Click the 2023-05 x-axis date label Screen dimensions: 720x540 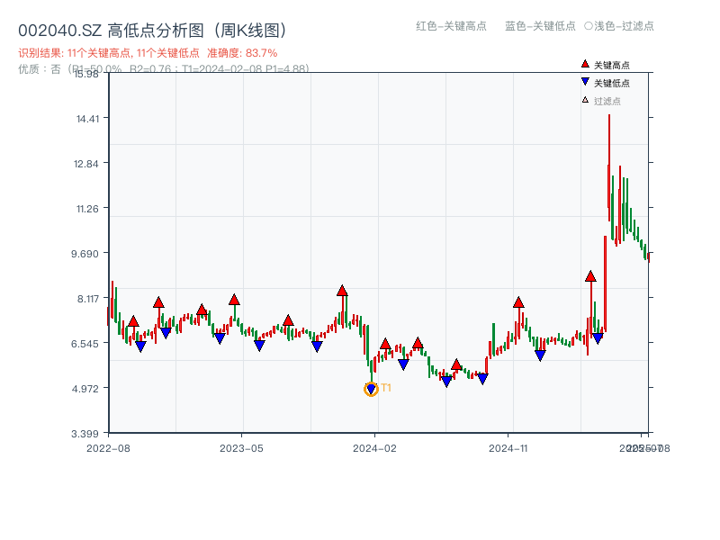coord(241,448)
